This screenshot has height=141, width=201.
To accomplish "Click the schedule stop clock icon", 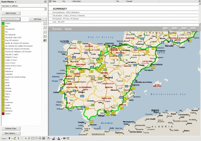I will pos(45,23).
